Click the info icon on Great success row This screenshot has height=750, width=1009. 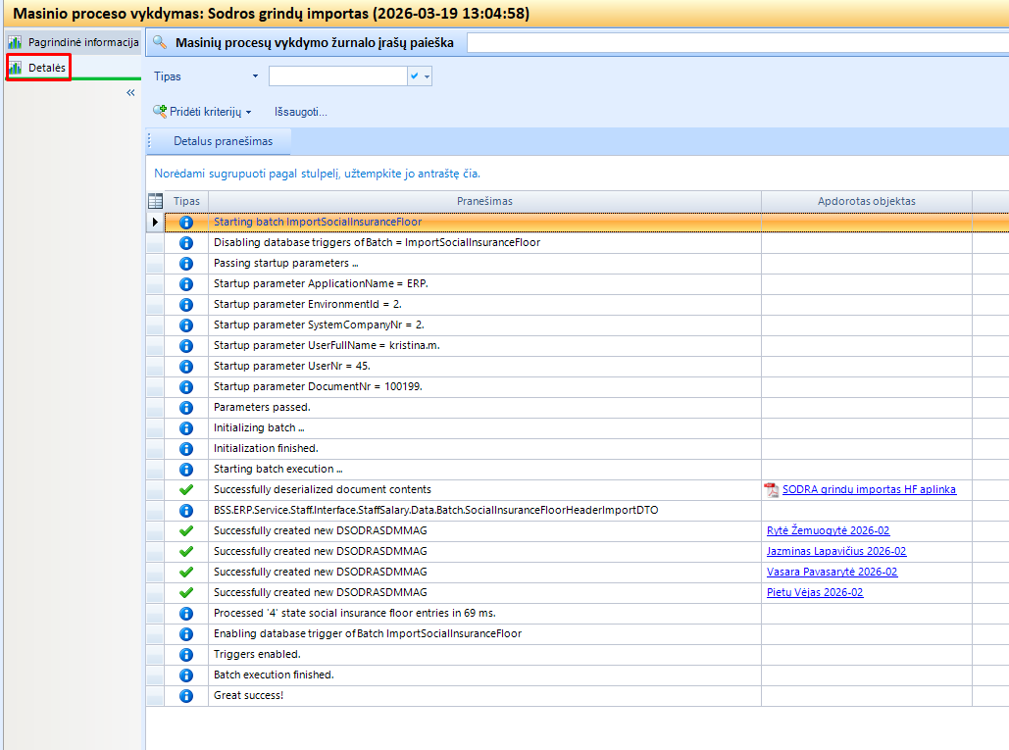(186, 696)
